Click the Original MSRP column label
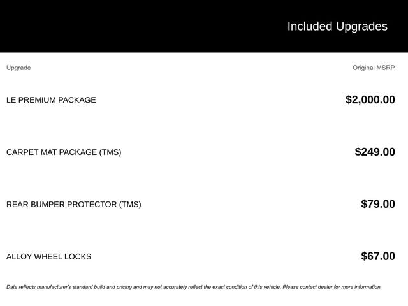The width and height of the screenshot is (408, 306). pos(374,68)
